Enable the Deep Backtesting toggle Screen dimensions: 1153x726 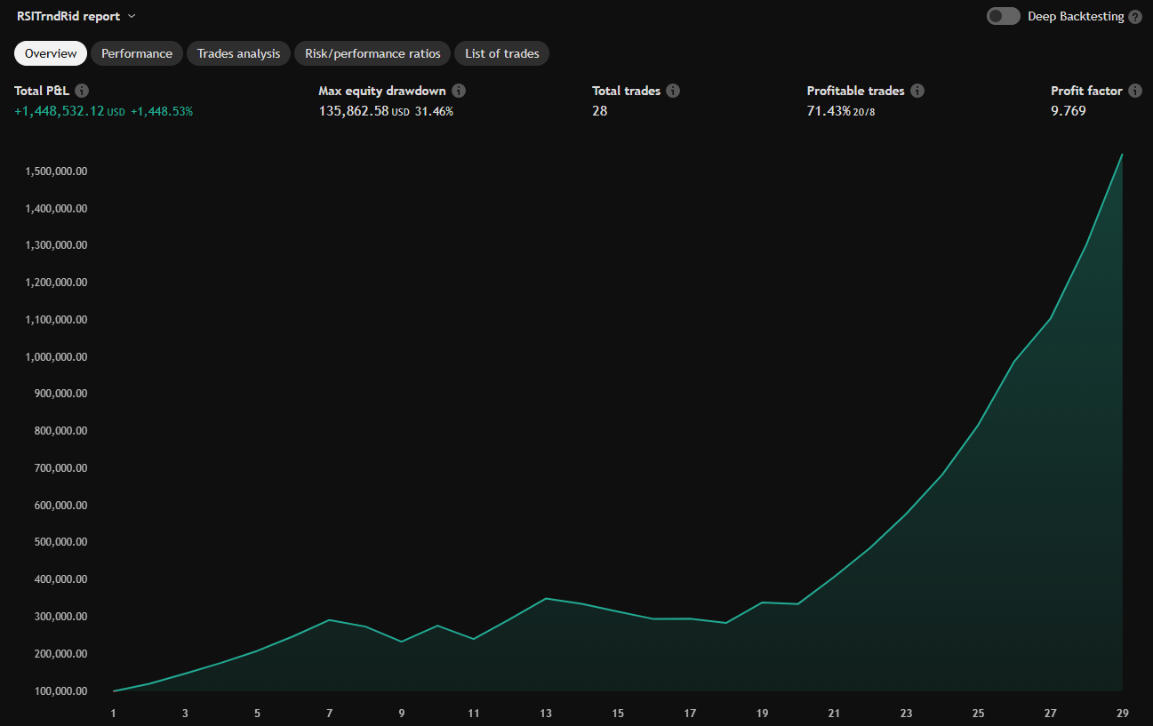coord(1003,15)
